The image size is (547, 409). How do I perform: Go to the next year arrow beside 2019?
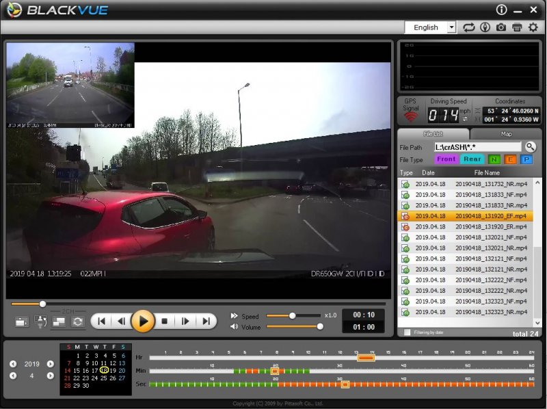tap(50, 364)
